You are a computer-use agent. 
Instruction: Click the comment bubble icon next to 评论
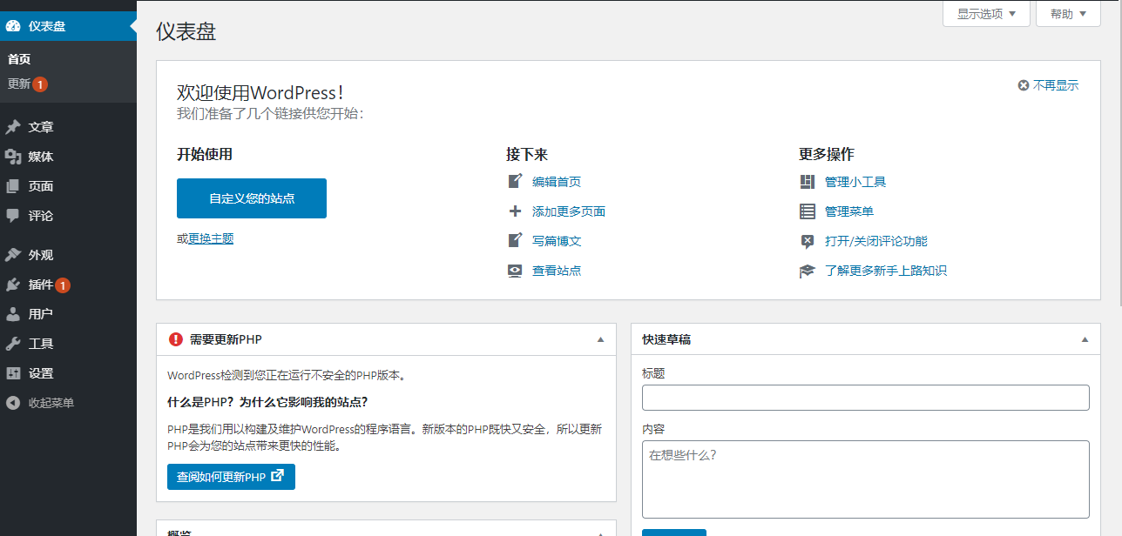click(x=13, y=216)
